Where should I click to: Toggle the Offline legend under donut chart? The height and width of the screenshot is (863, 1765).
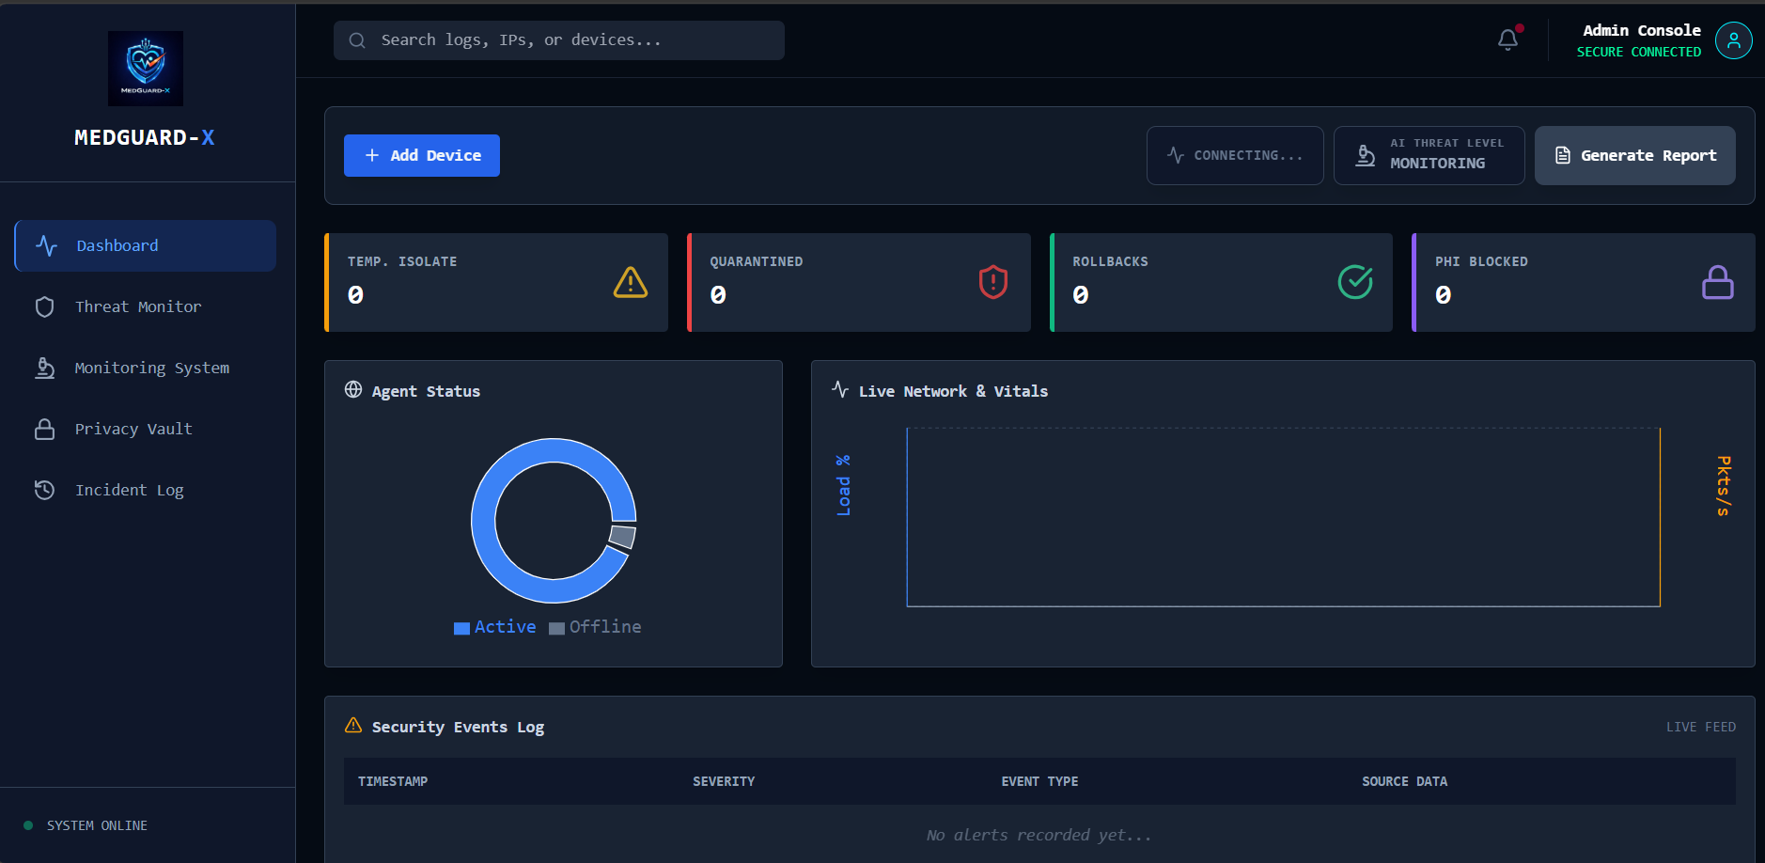coord(594,626)
